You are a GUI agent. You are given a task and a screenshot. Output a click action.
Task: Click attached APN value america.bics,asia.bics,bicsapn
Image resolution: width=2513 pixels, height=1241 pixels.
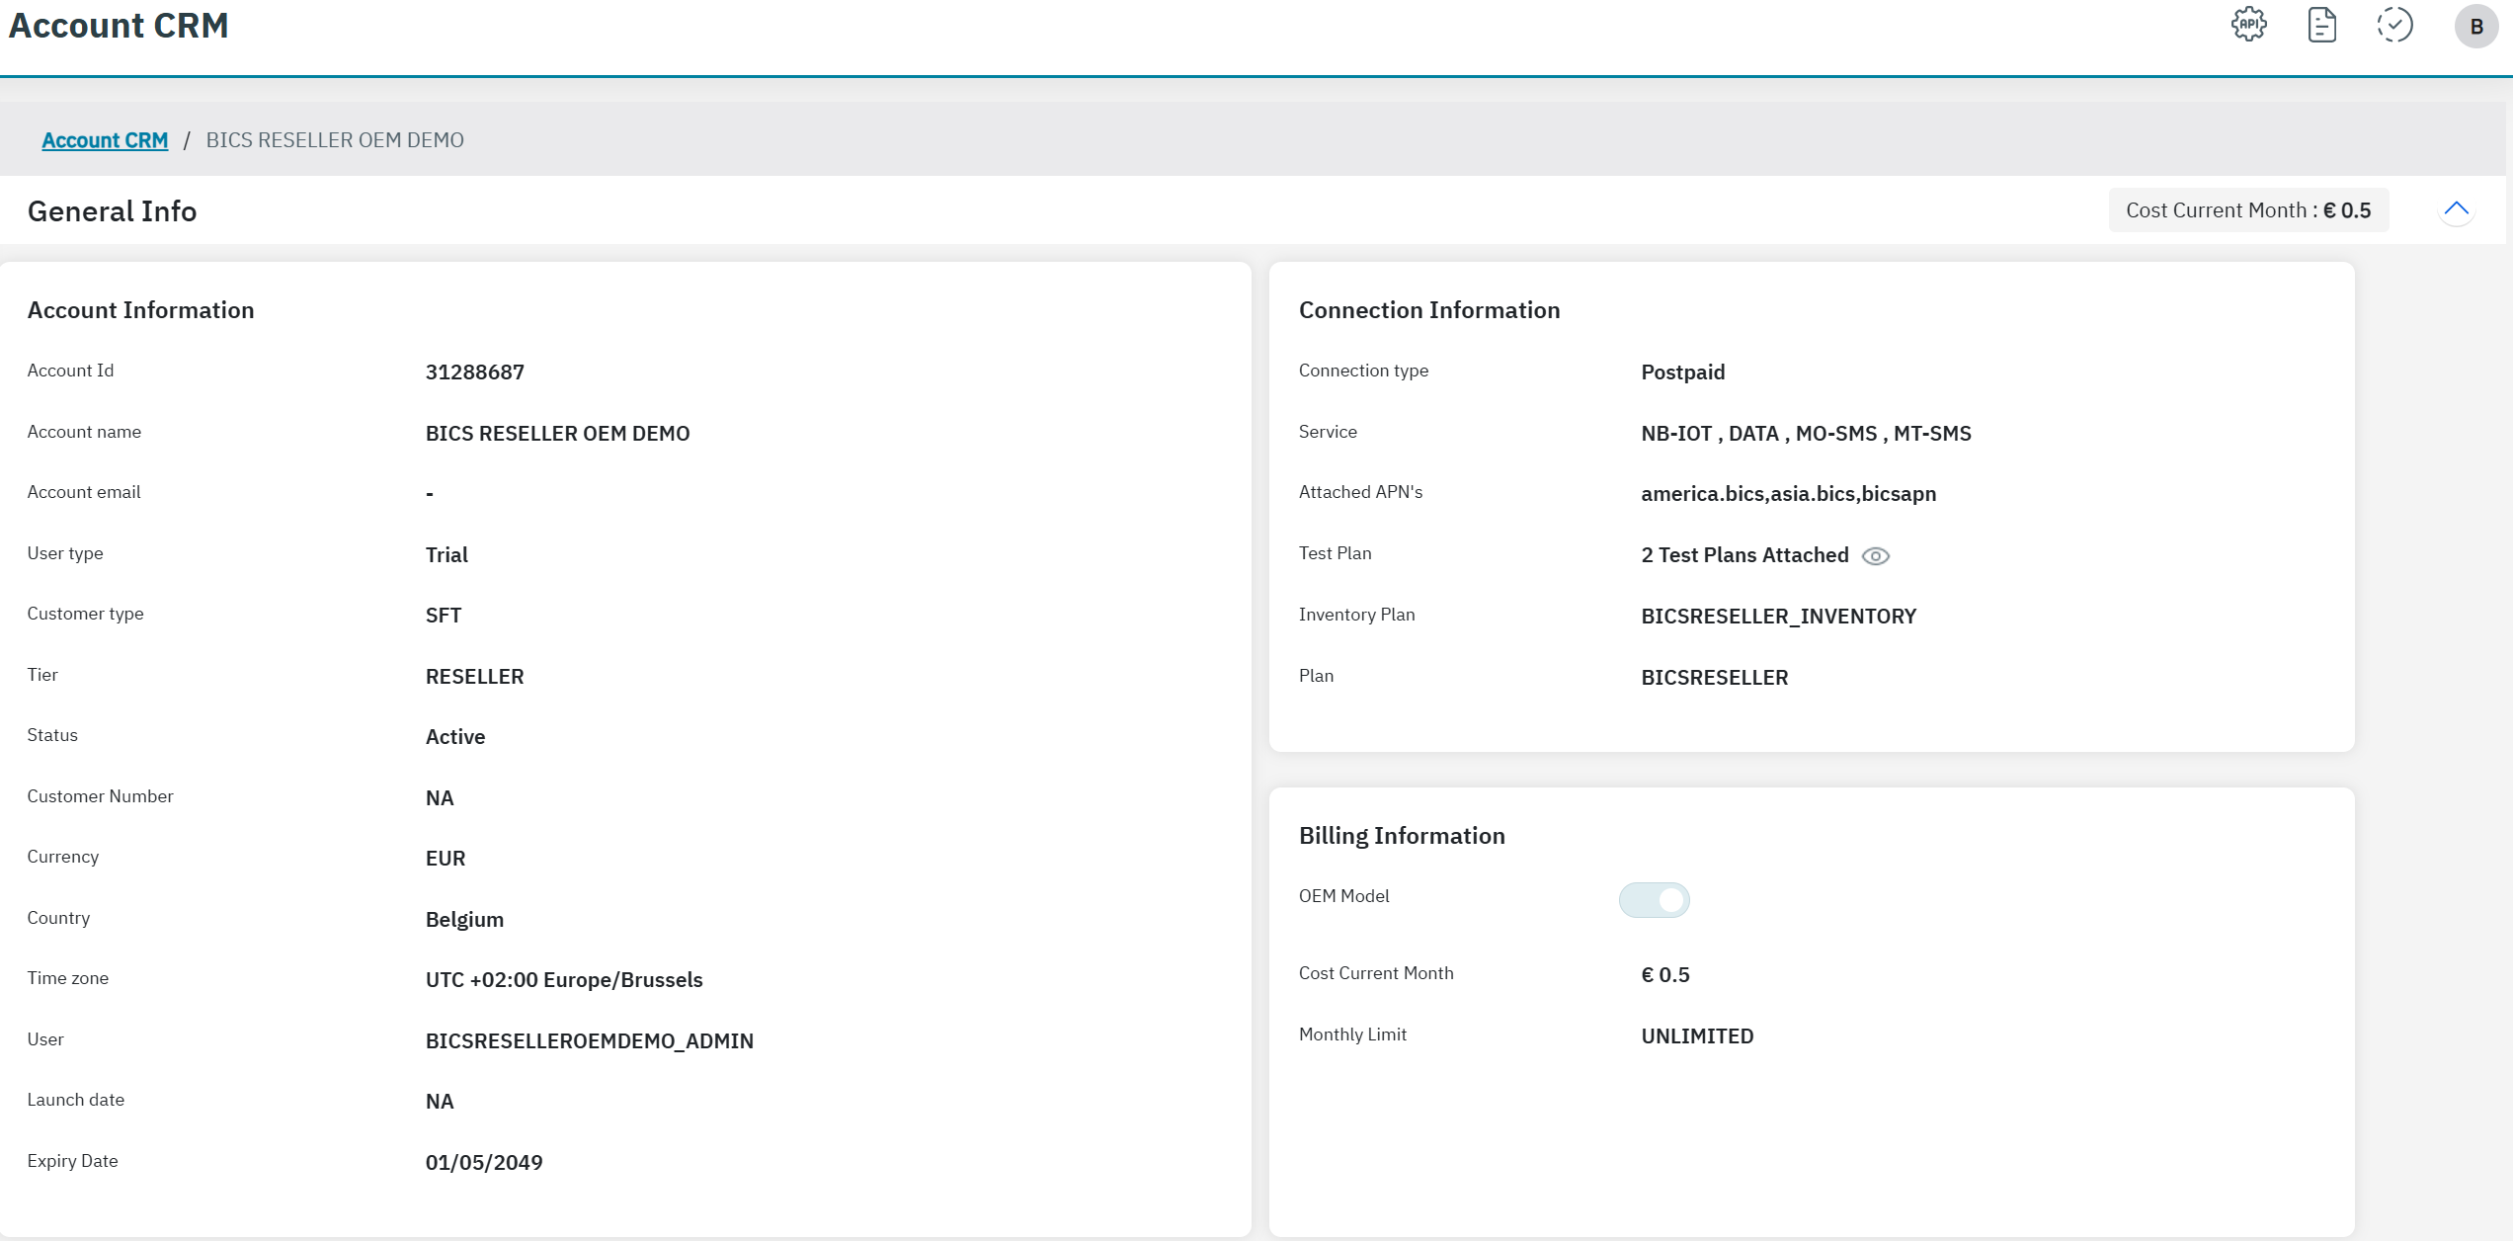pos(1788,494)
